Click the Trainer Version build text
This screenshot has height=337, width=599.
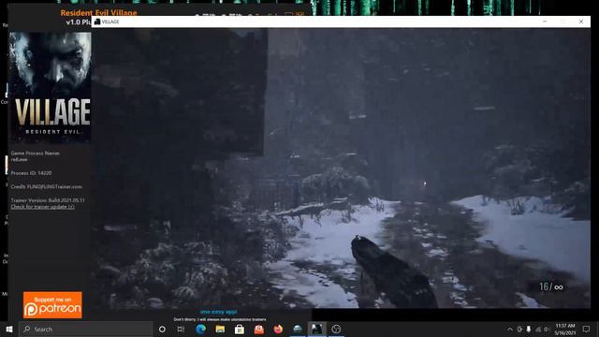(x=48, y=200)
